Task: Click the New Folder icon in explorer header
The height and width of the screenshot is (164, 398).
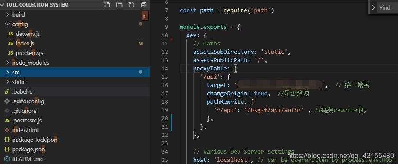Action: click(x=119, y=4)
